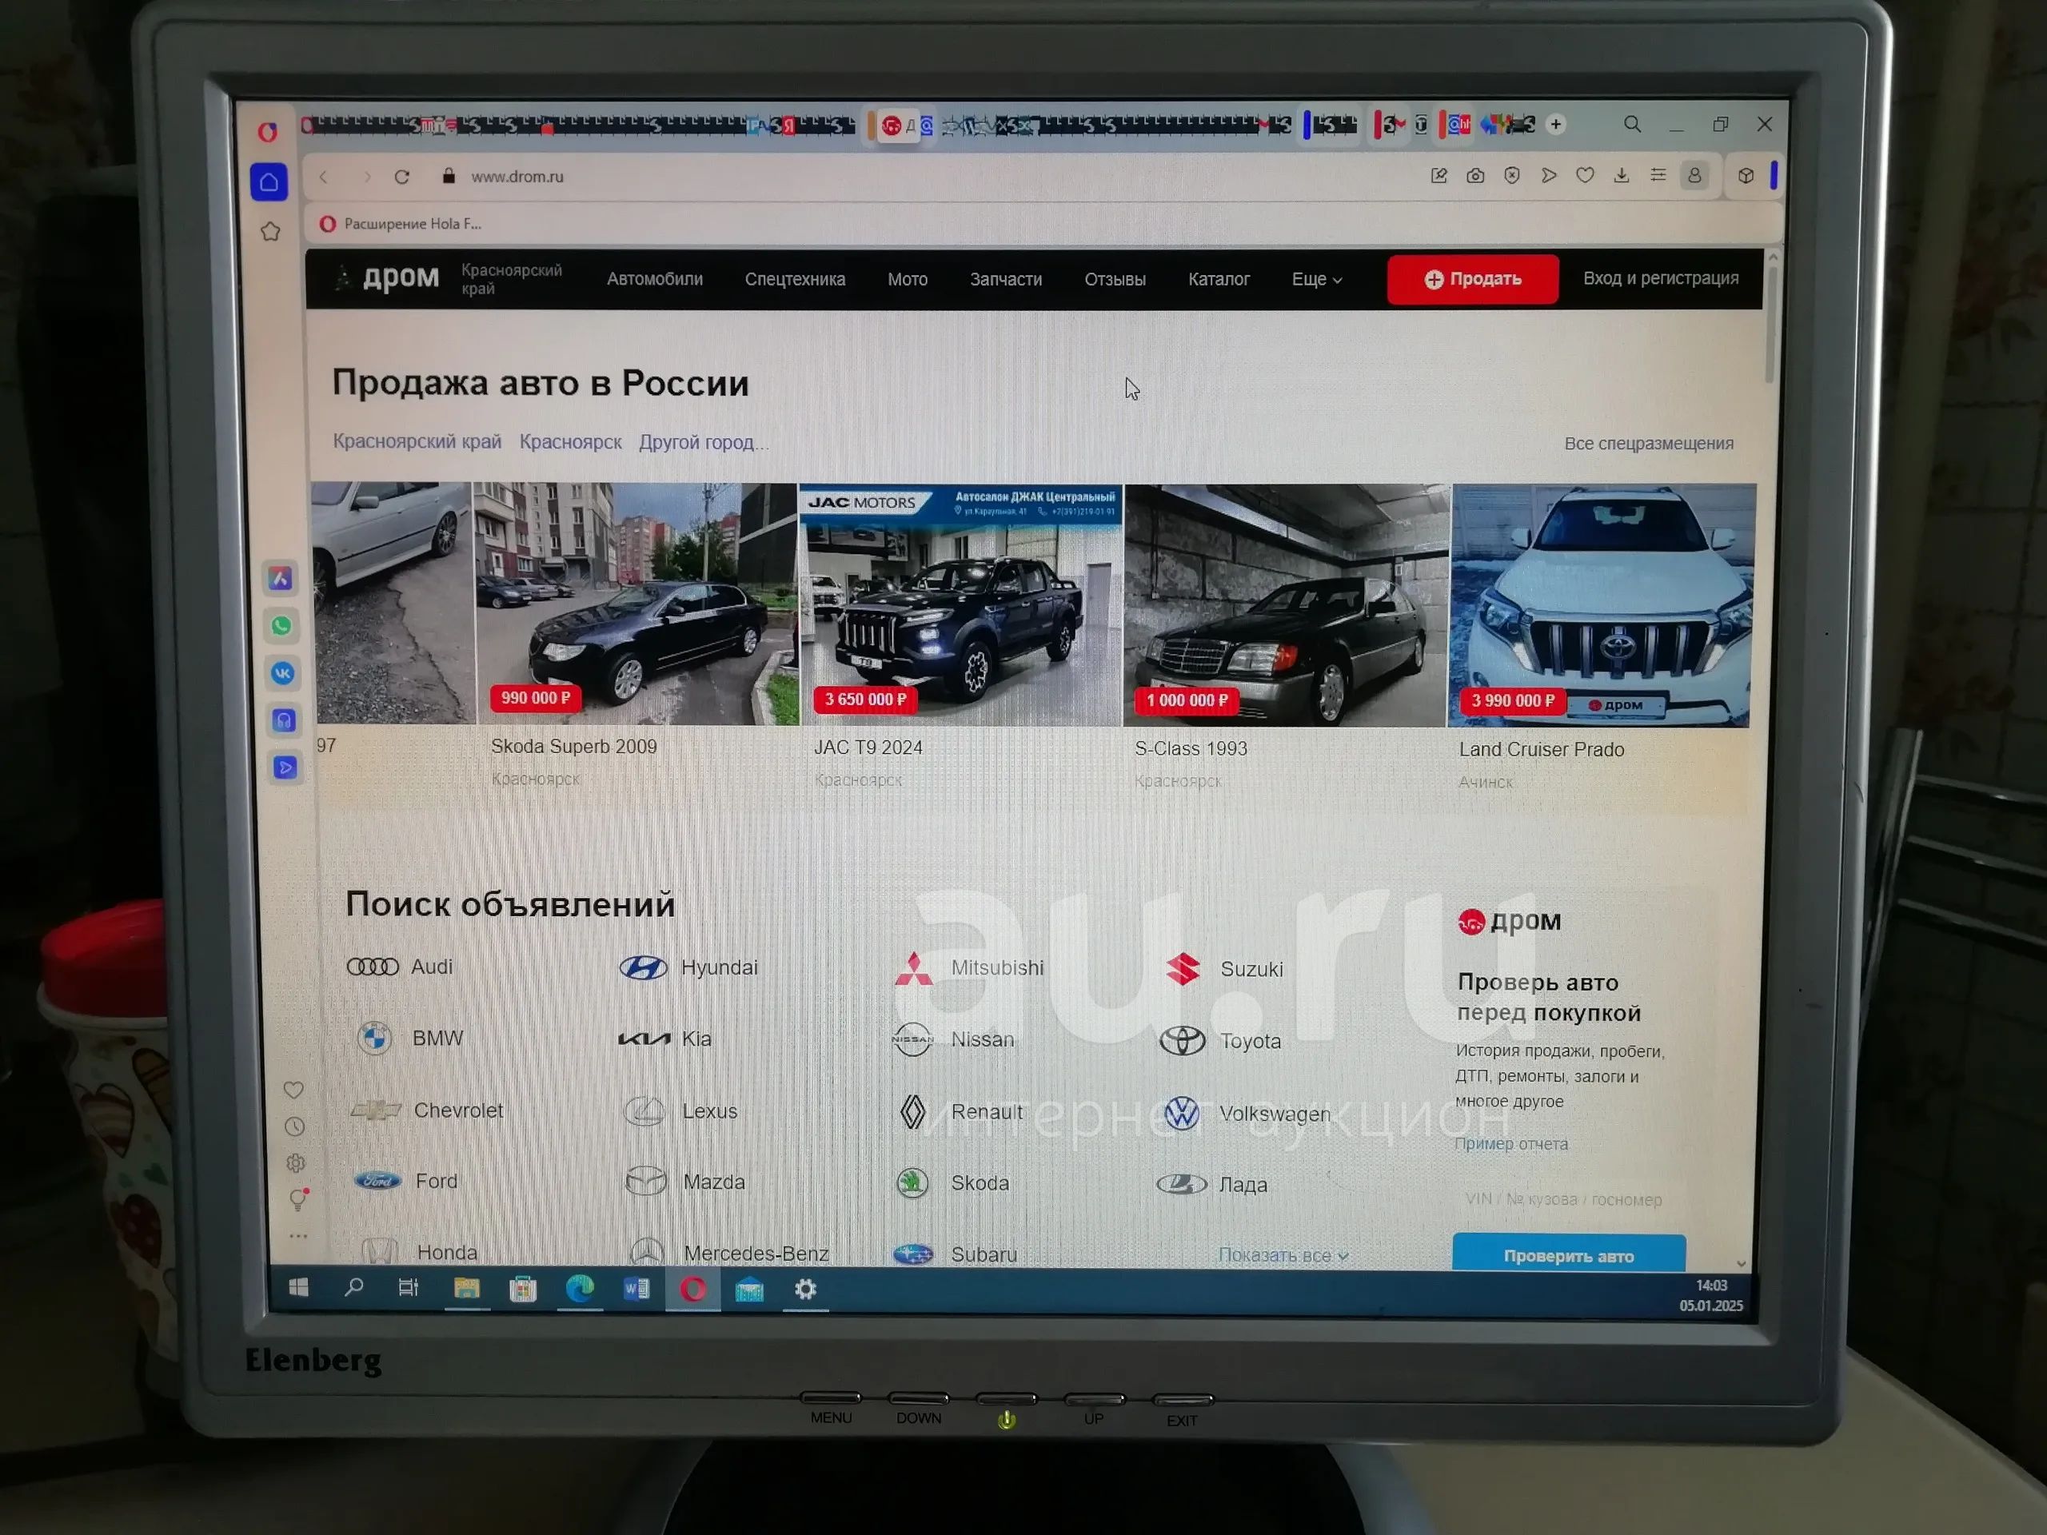Open 'Запчасти' menu section
The image size is (2047, 1535).
pos(1006,280)
